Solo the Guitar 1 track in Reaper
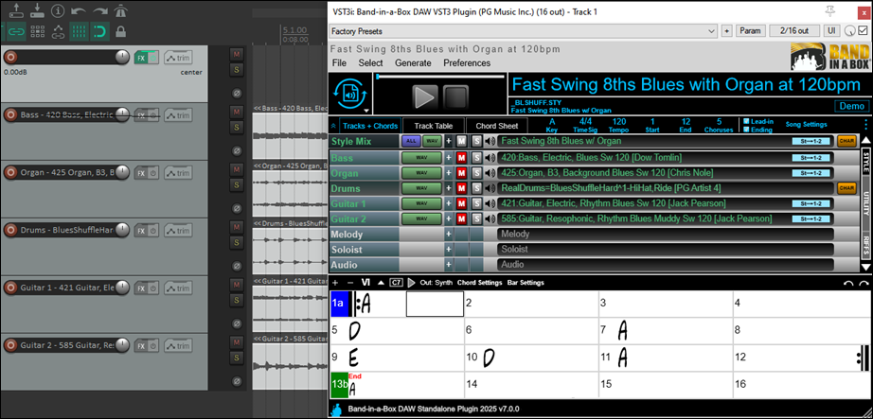The width and height of the screenshot is (873, 419). pos(236,301)
